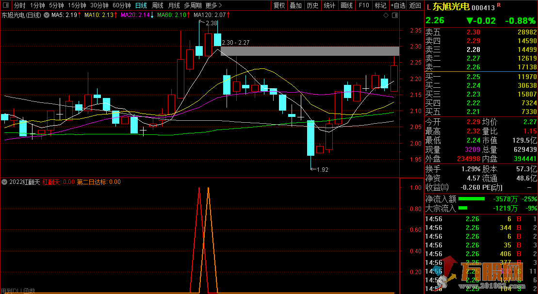The height and width of the screenshot is (294, 538).
Task: Click the 最低 value 2.24
Action: click(473, 141)
